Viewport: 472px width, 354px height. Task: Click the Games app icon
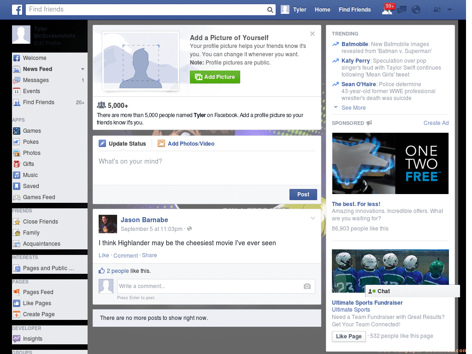click(x=17, y=131)
